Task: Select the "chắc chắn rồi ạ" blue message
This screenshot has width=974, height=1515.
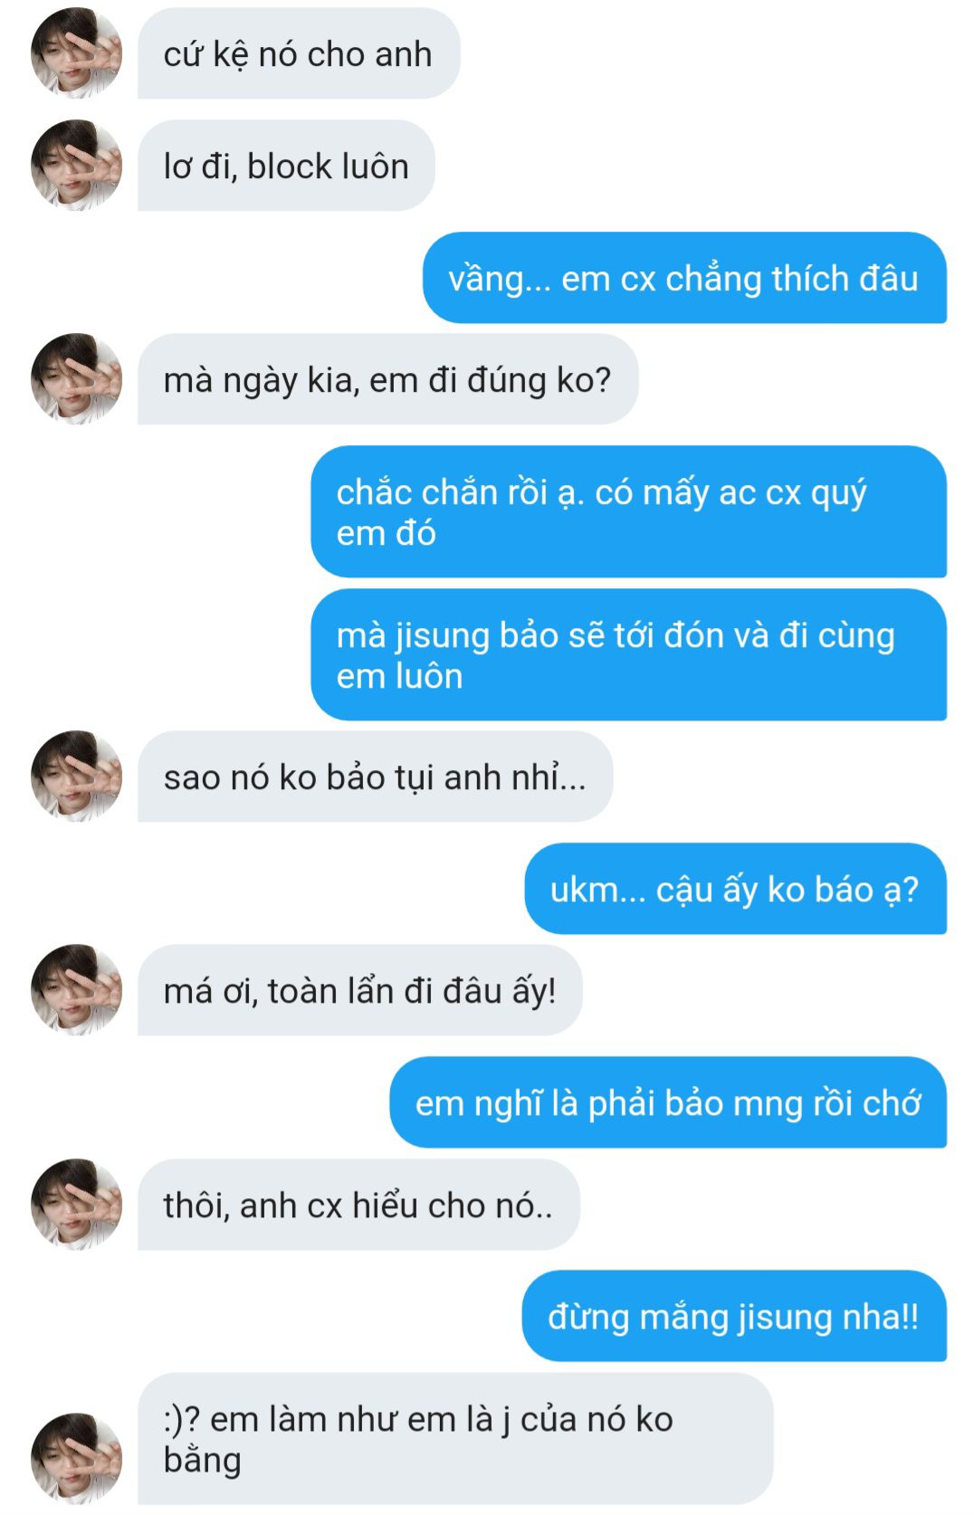Action: click(629, 511)
